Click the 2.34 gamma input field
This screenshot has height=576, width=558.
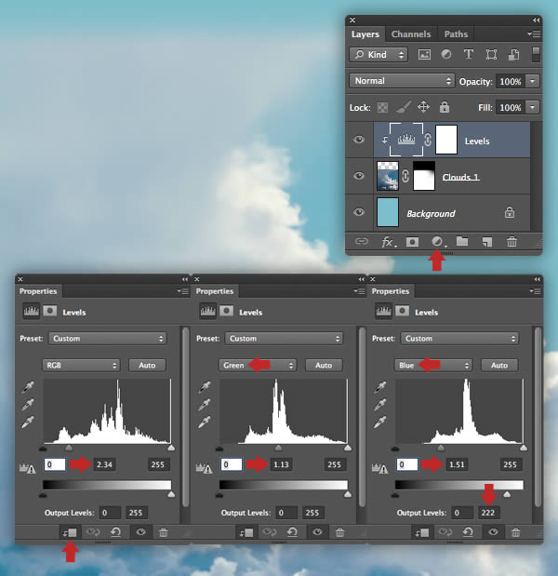coord(104,464)
